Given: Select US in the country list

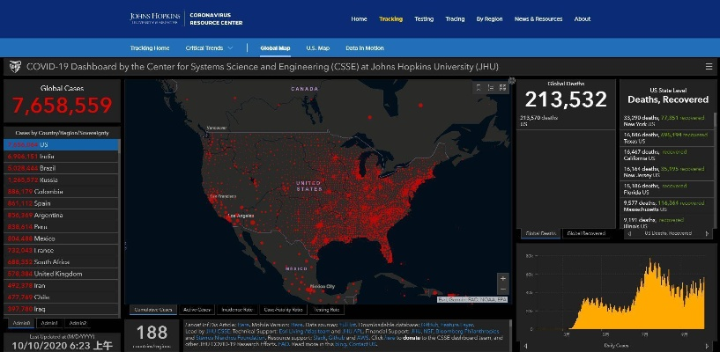Looking at the screenshot, I should click(61, 145).
